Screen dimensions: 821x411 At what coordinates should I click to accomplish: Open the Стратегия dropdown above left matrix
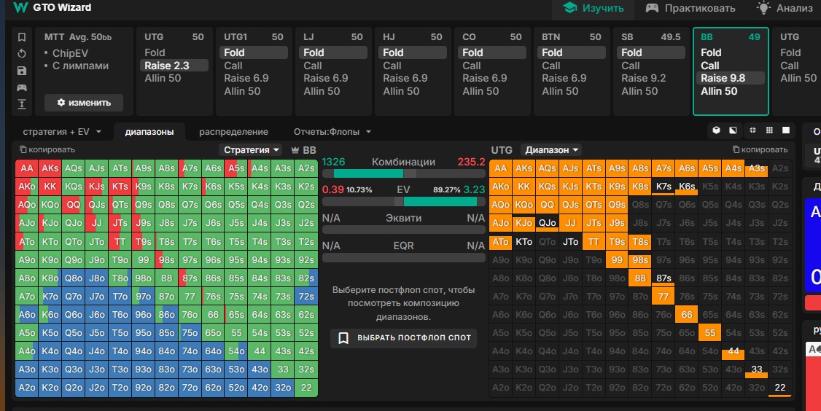click(250, 150)
